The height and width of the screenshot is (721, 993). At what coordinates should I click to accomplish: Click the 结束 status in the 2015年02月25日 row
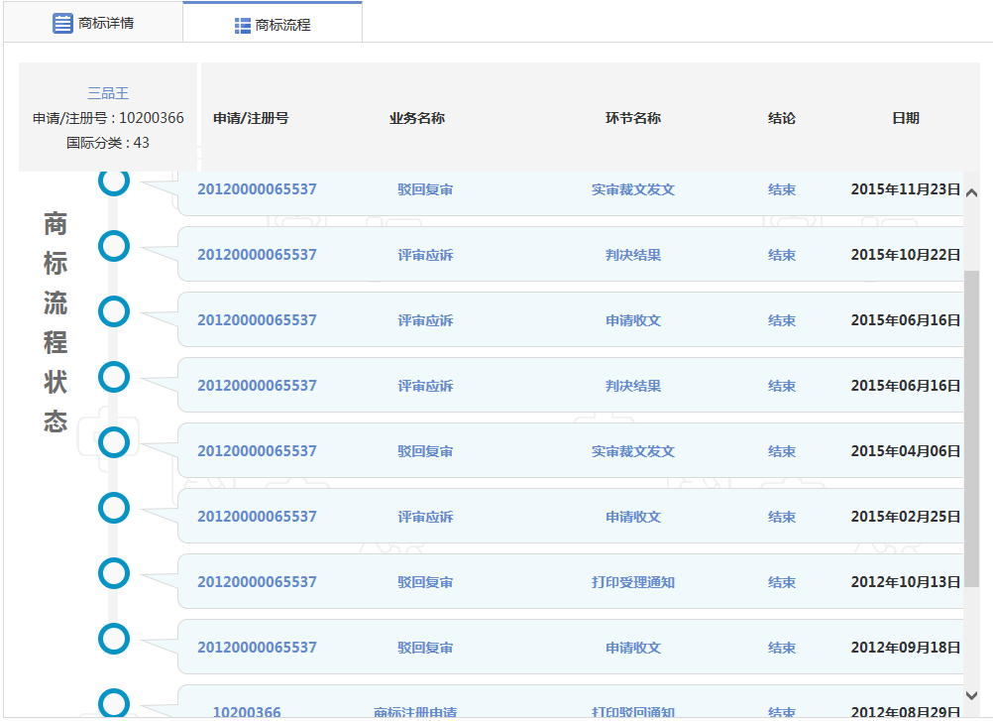coord(782,517)
